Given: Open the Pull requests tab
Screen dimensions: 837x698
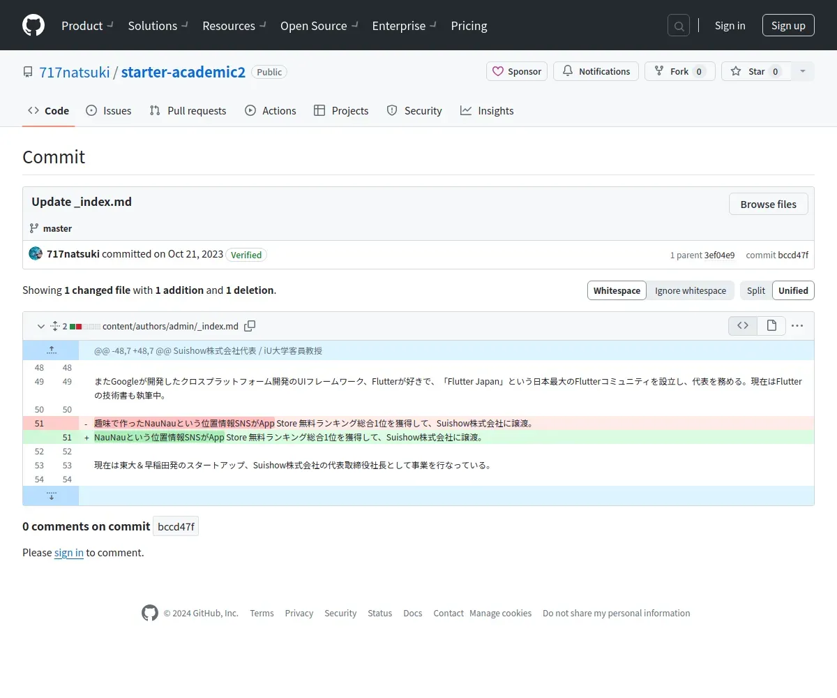Looking at the screenshot, I should click(x=188, y=110).
